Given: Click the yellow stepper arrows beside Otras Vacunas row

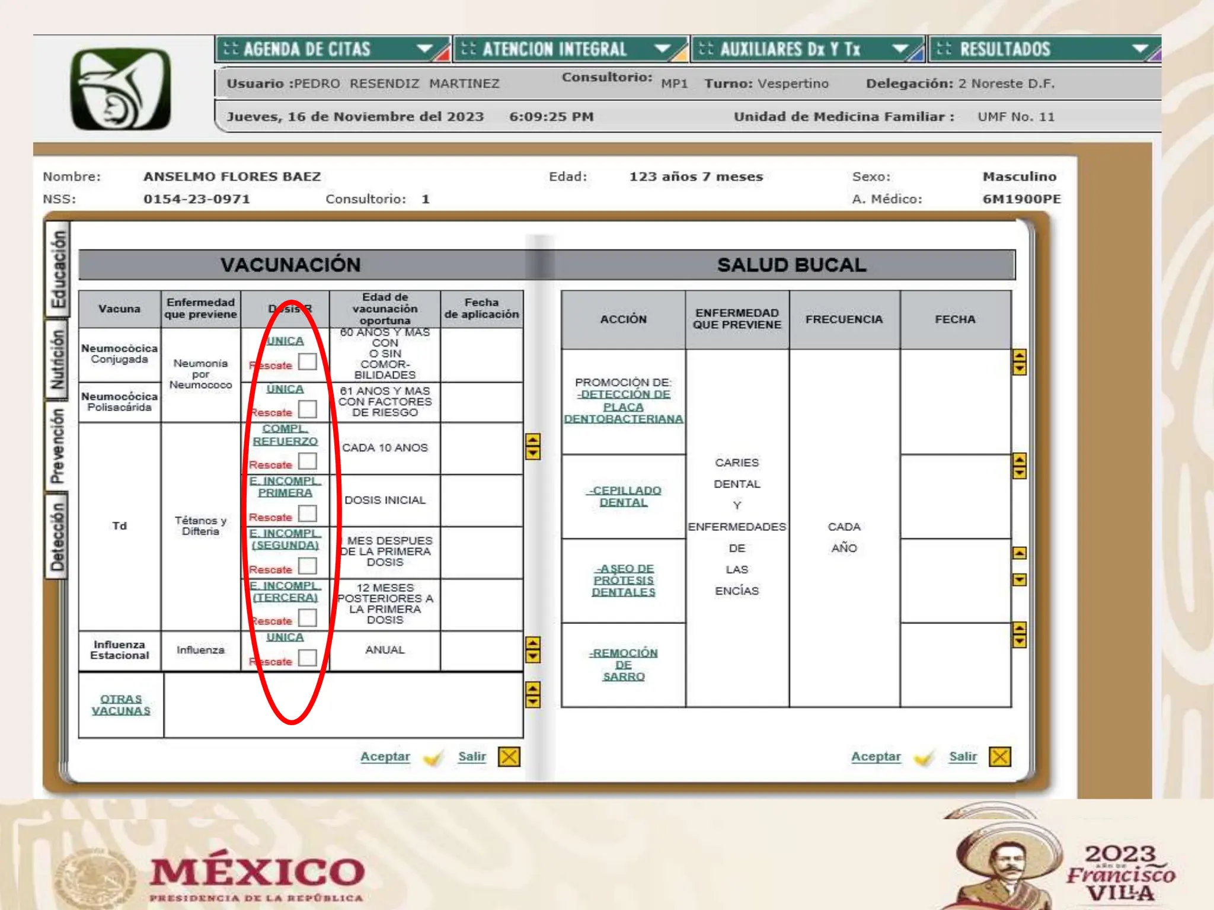Looking at the screenshot, I should 533,695.
